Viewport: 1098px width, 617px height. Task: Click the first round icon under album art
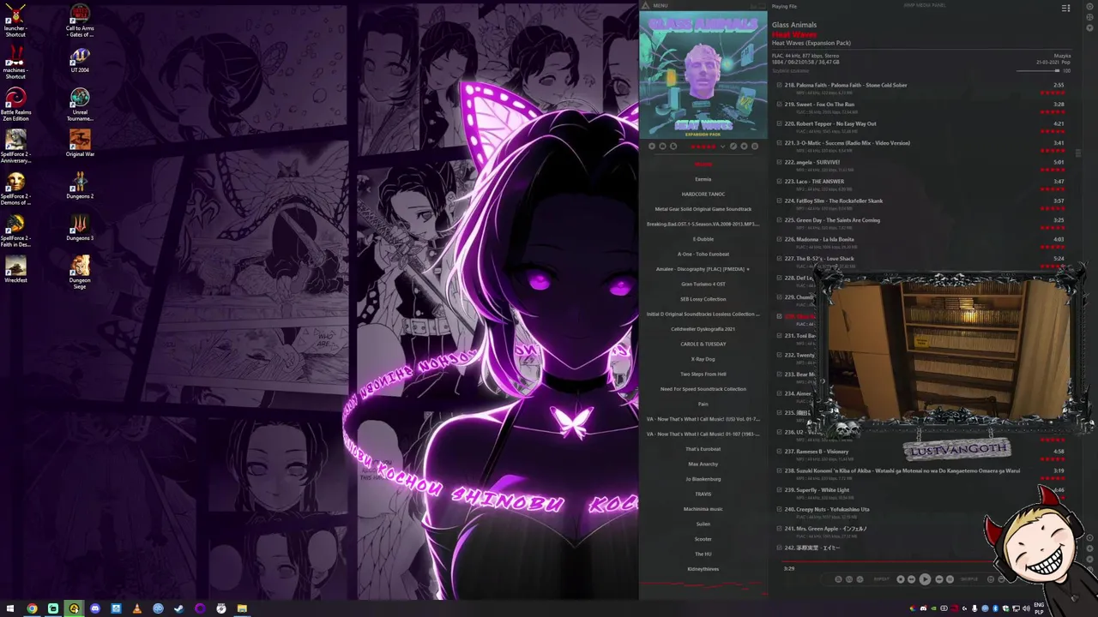coord(652,147)
